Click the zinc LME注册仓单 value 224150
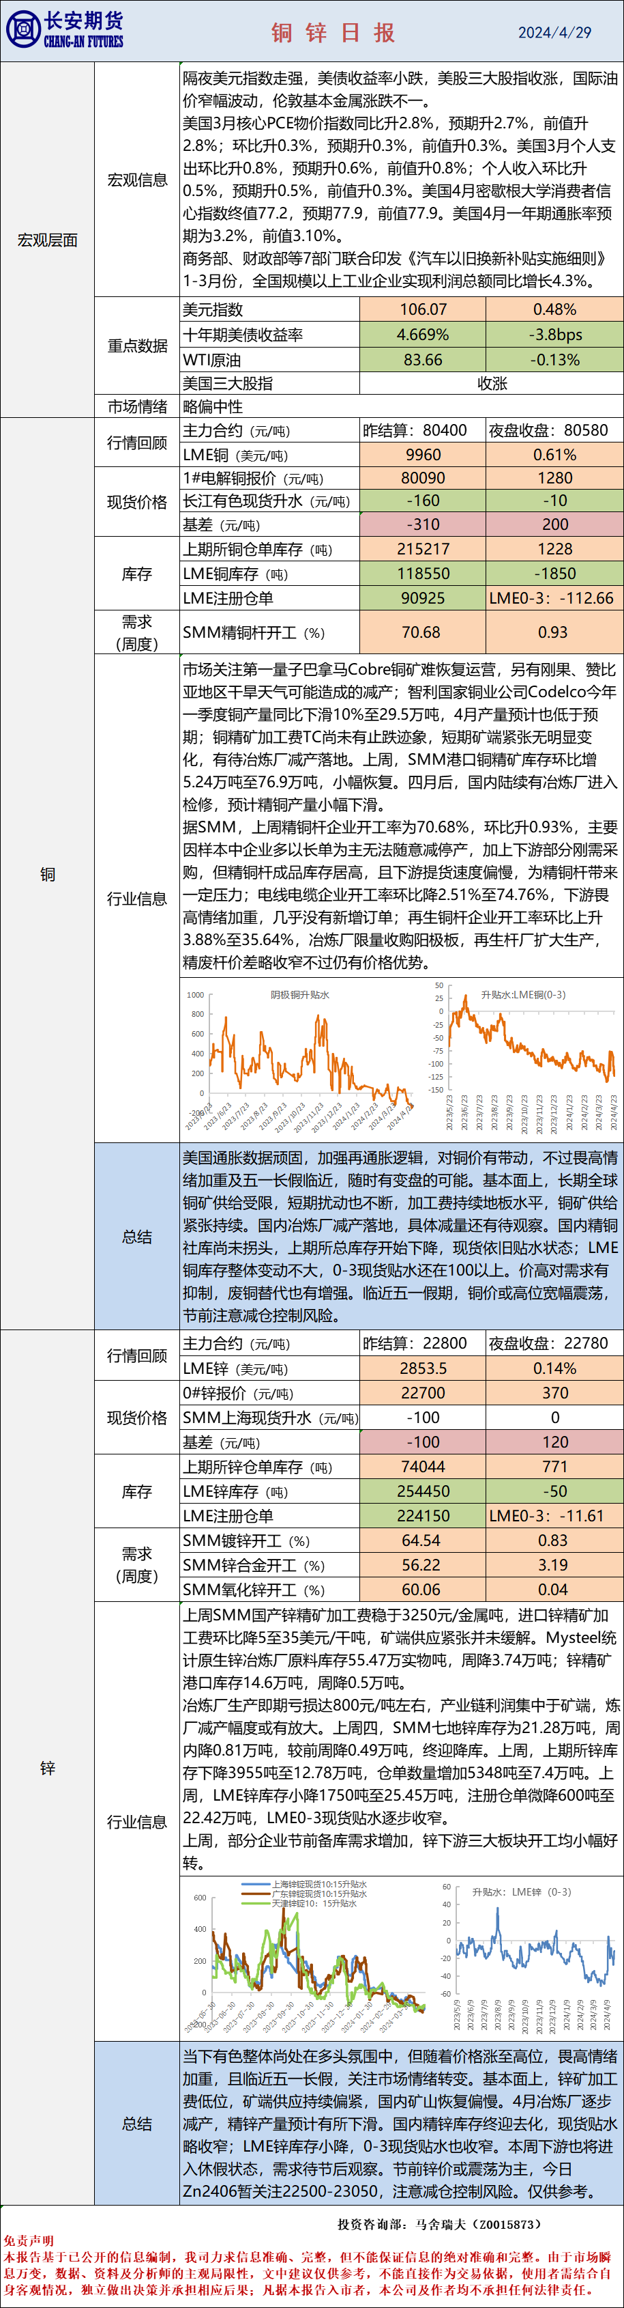This screenshot has height=2308, width=624. [x=423, y=1515]
